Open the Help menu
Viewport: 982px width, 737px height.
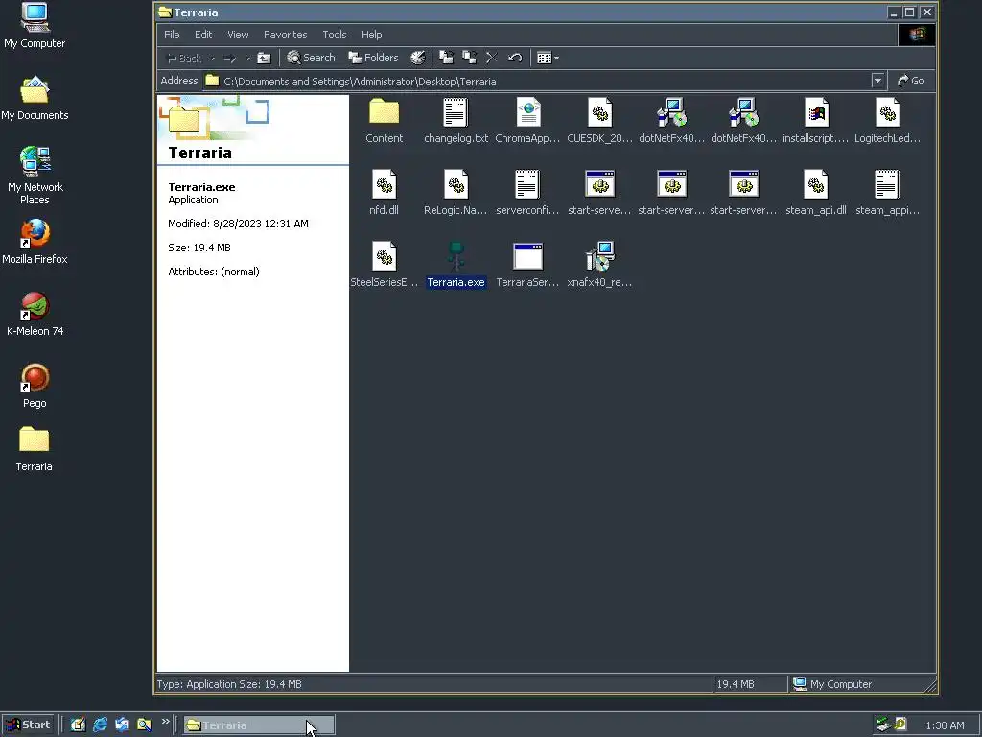click(x=371, y=35)
